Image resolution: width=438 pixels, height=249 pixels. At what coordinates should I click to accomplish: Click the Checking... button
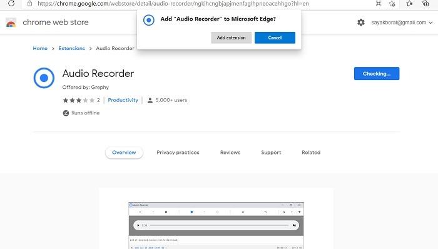point(377,73)
